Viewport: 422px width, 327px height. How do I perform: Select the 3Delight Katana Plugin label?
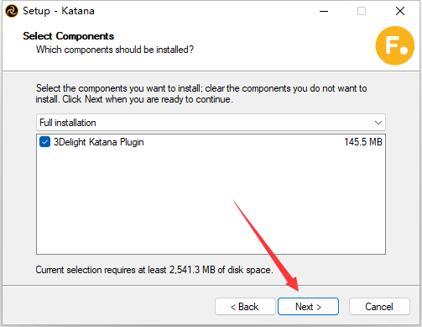pyautogui.click(x=99, y=142)
